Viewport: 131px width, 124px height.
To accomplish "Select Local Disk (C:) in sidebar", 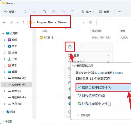I will click(x=17, y=78).
